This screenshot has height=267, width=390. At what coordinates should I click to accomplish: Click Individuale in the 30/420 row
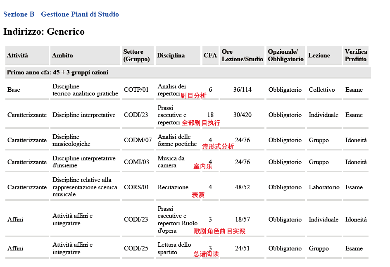coord(323,115)
